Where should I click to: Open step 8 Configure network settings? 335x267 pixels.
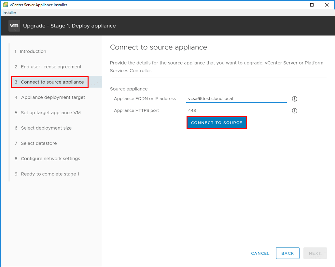click(50, 159)
